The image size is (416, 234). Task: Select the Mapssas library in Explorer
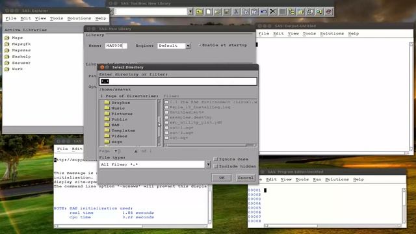click(x=18, y=51)
